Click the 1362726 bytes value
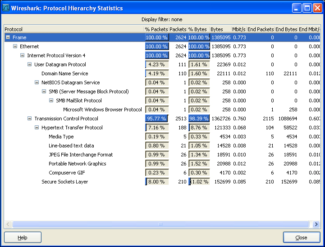 (221, 119)
